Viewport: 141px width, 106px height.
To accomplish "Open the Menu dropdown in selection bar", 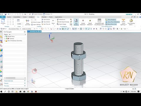I will 4,29.
